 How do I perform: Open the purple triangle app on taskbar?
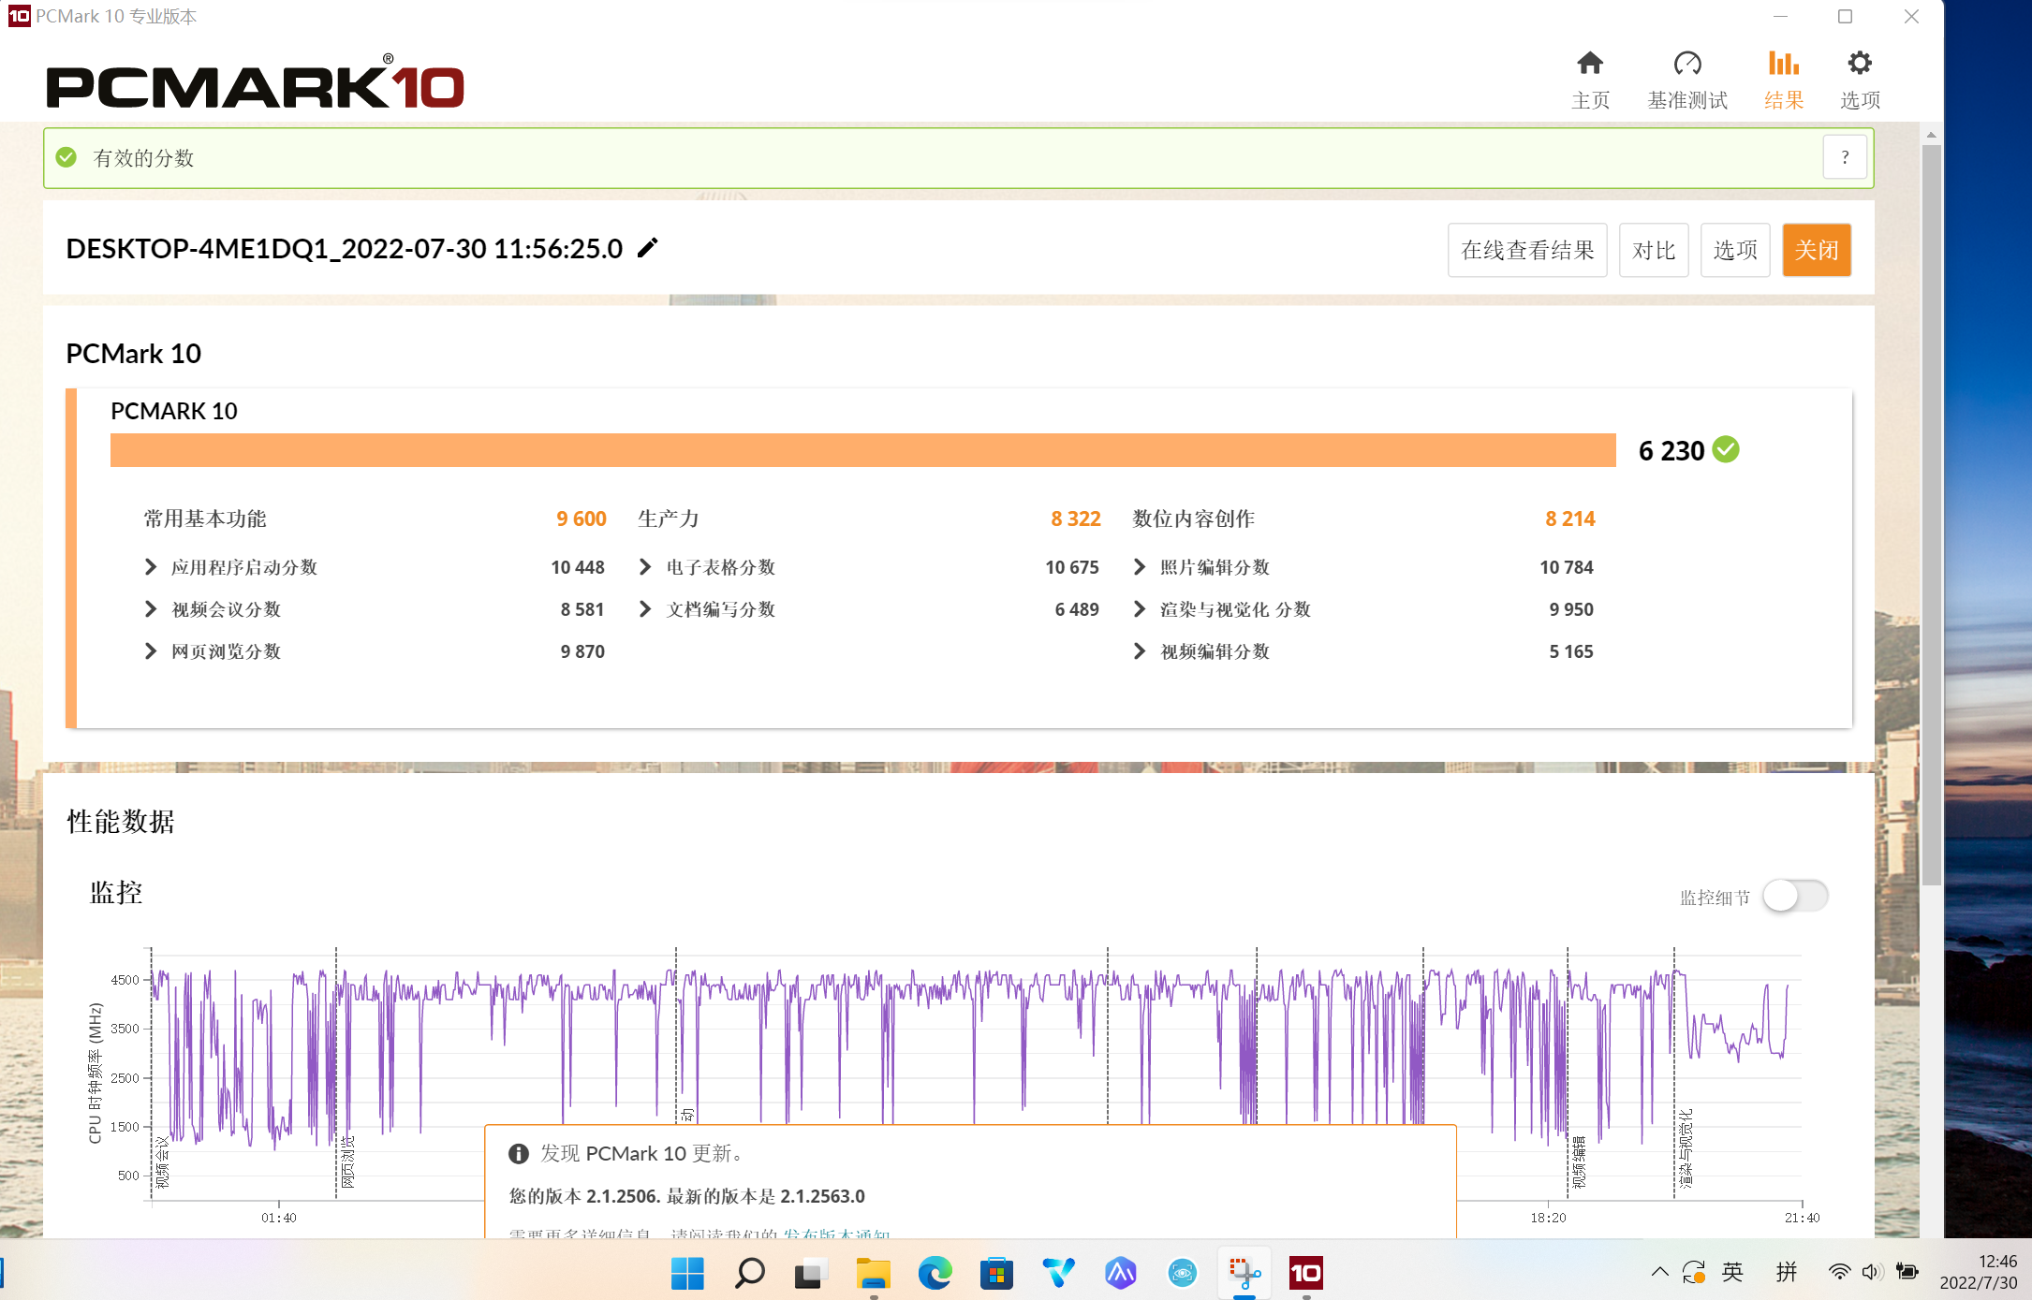click(1120, 1273)
